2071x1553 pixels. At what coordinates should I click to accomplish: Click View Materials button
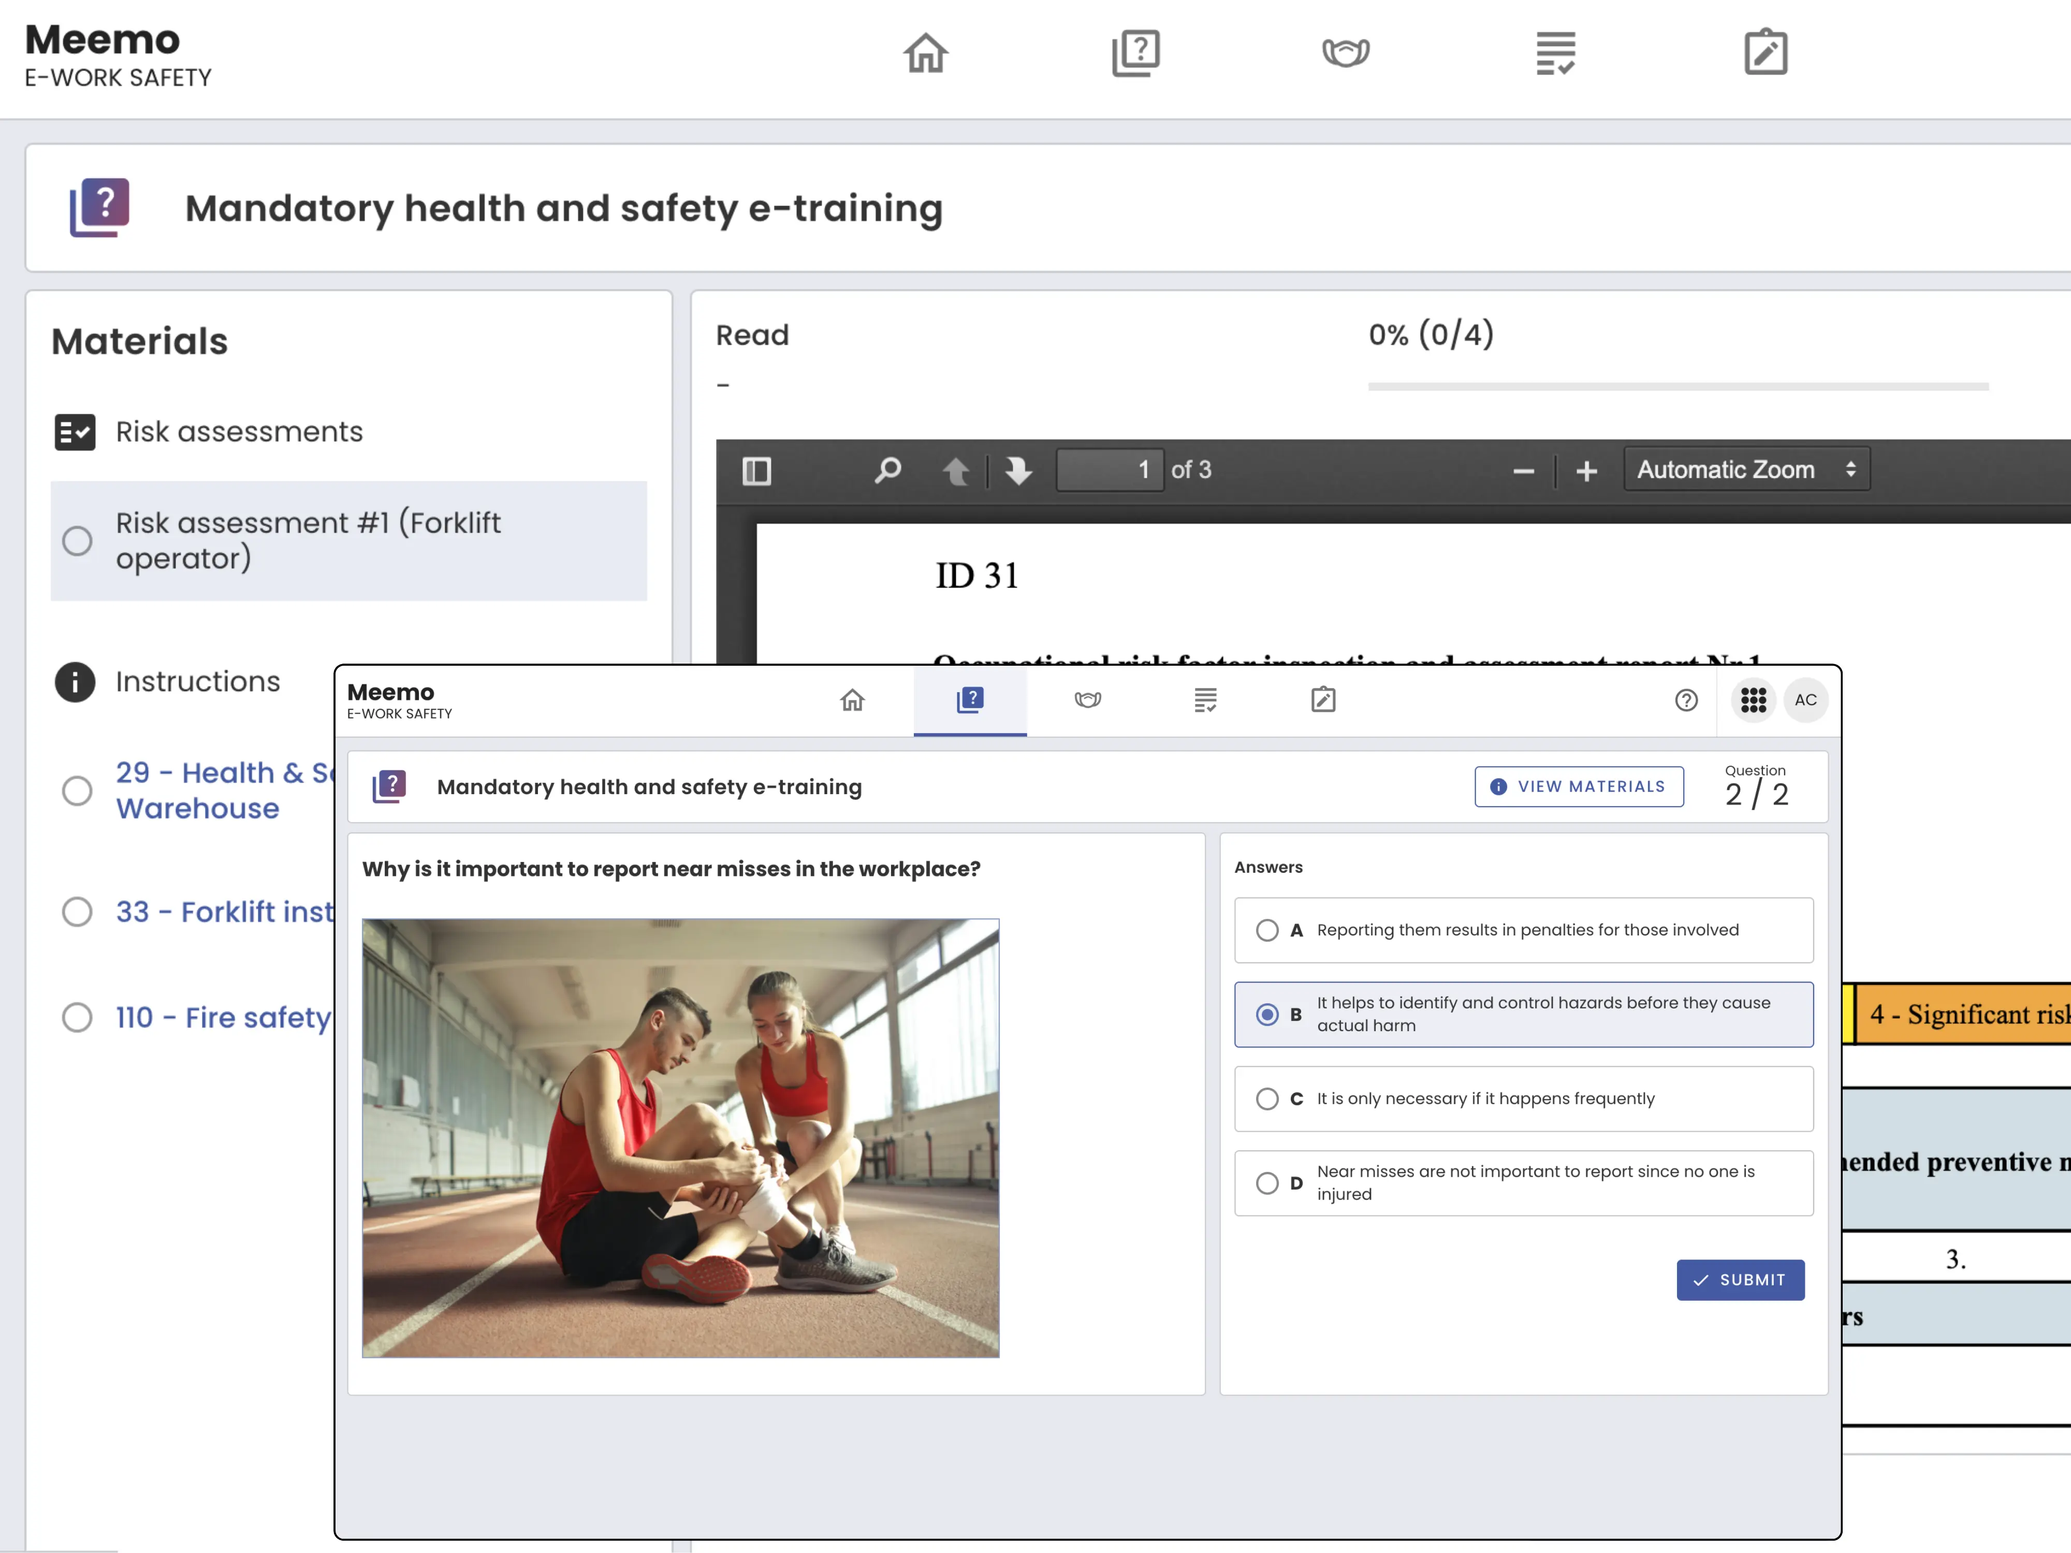[x=1579, y=786]
